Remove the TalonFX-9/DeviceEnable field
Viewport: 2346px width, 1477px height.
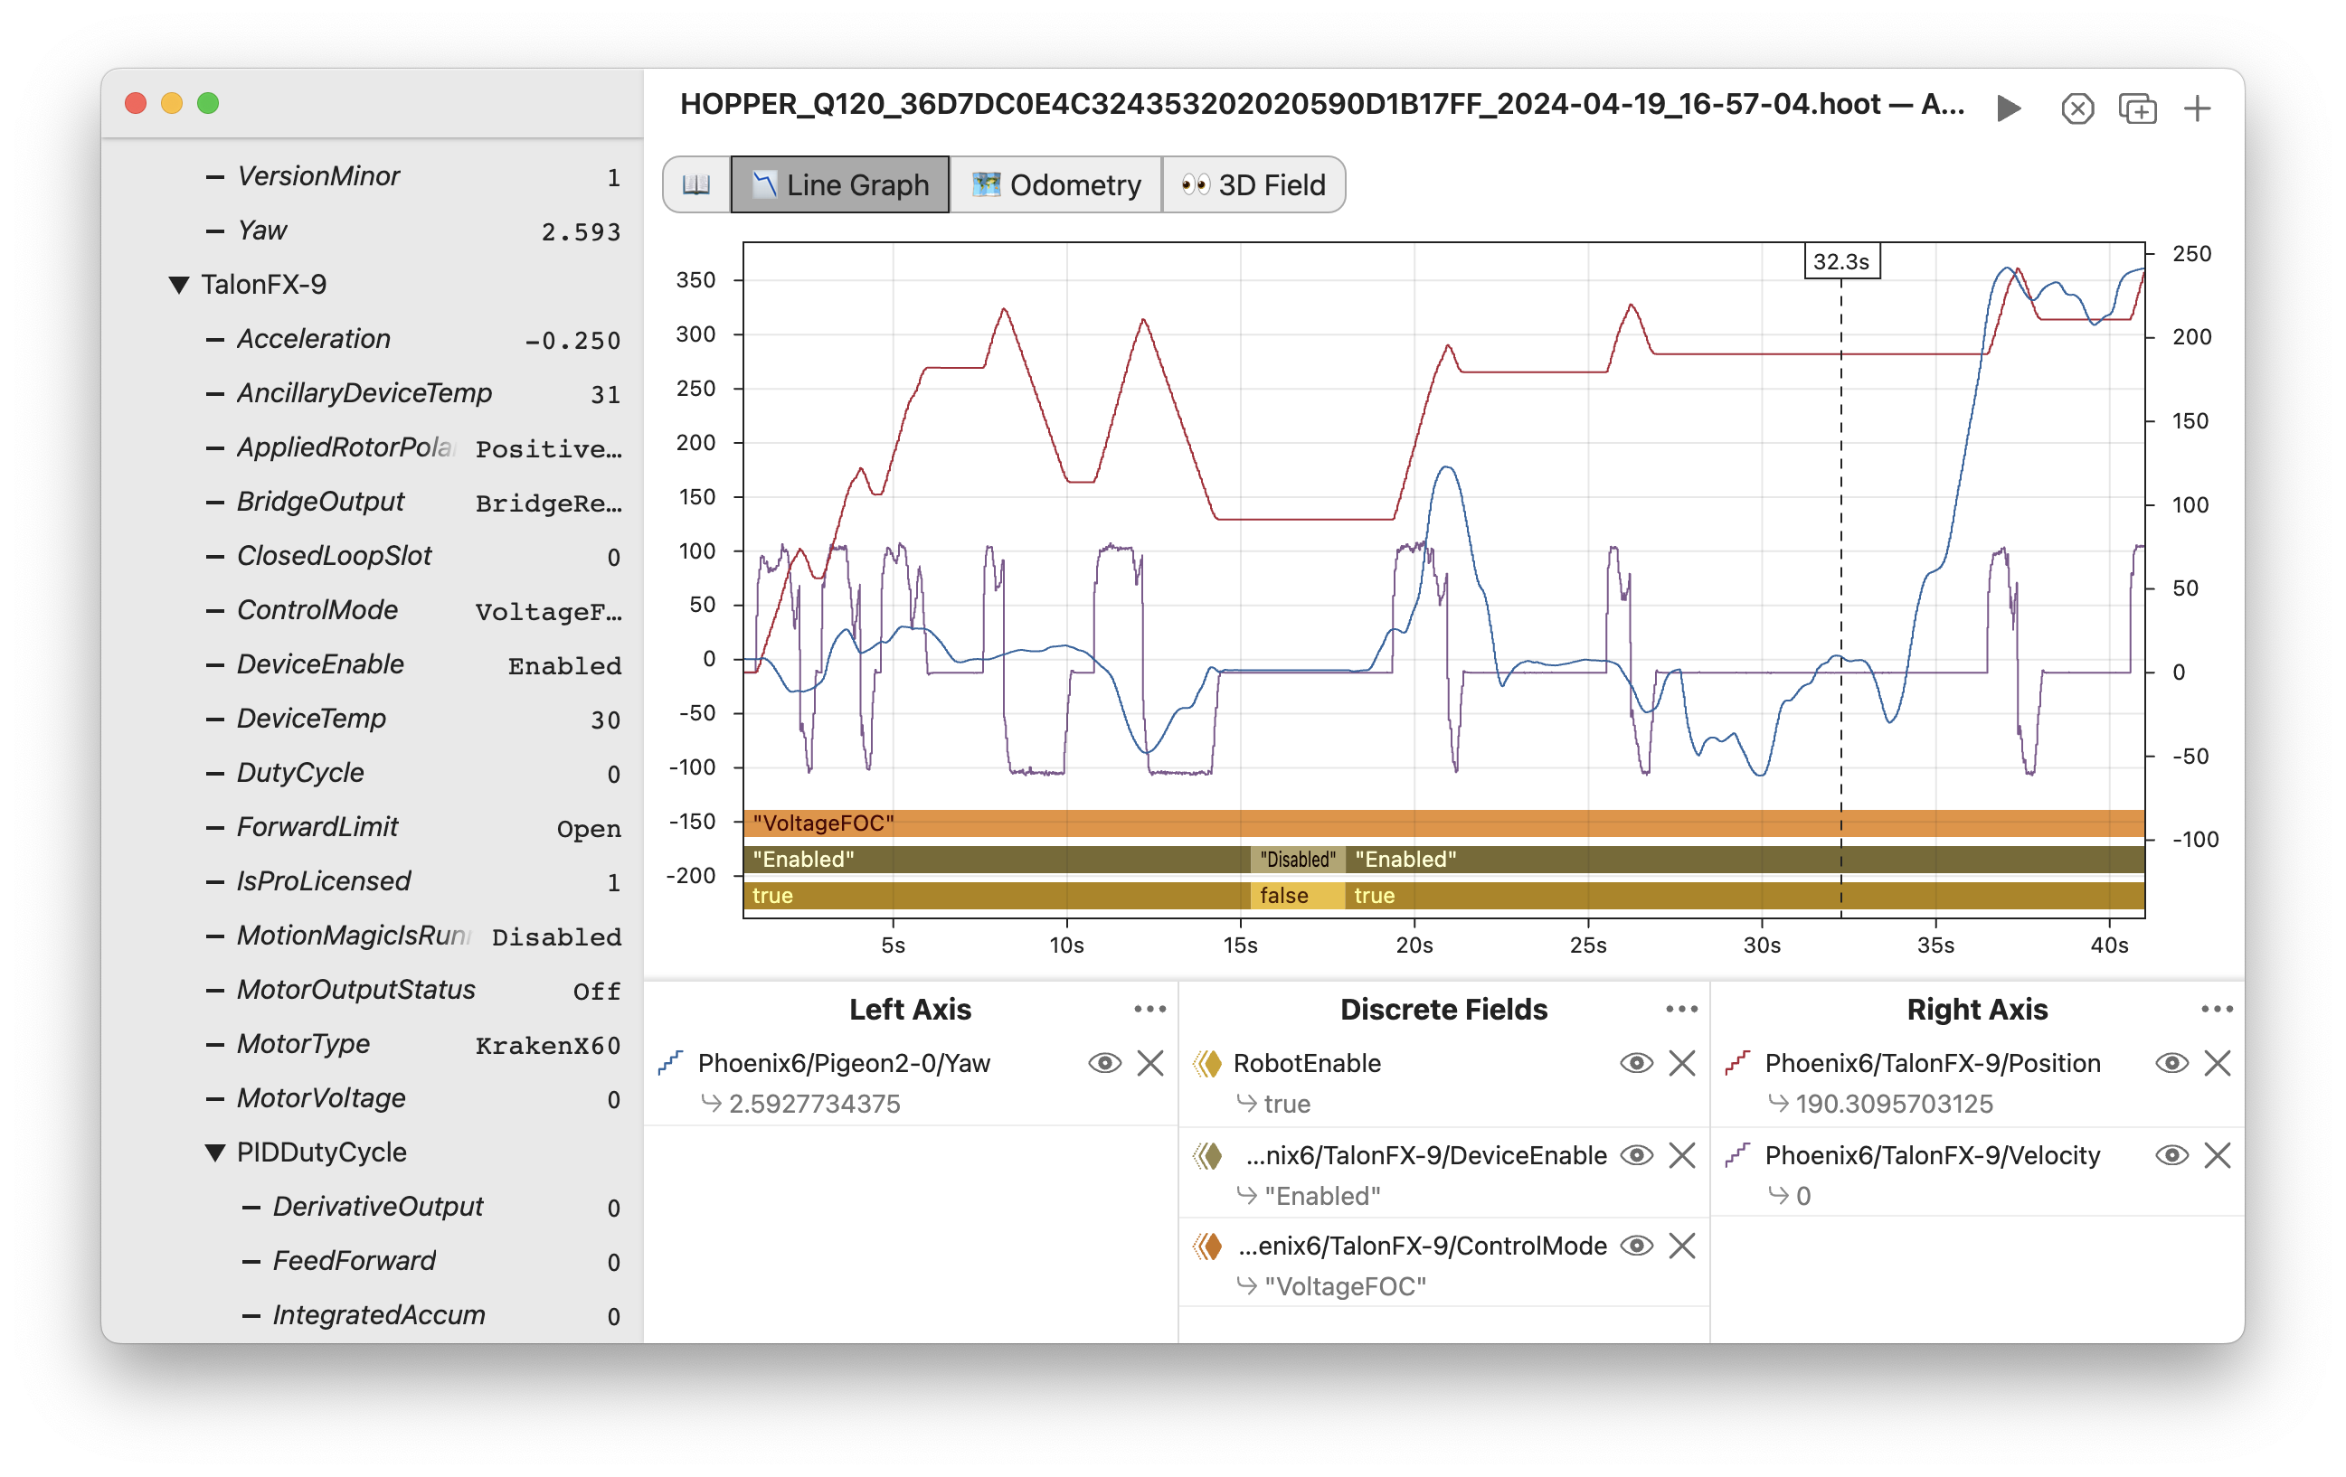click(x=1682, y=1154)
